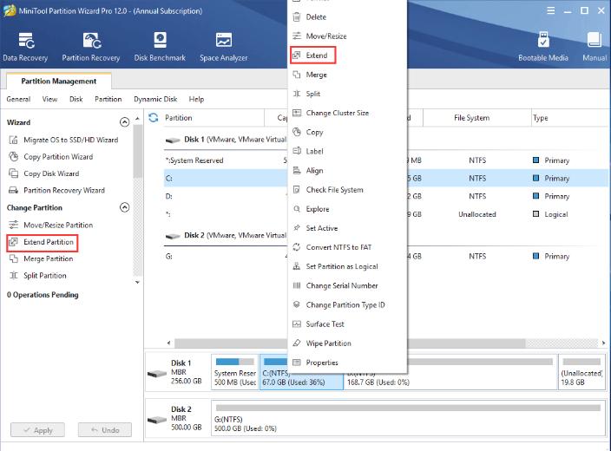
Task: Click the Undo button
Action: click(x=105, y=430)
